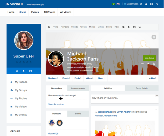
Task: Open All Photos in main menu
Action: (x=49, y=12)
